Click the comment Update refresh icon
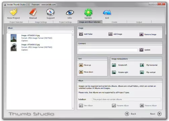169x121 pixels. [x=141, y=50]
